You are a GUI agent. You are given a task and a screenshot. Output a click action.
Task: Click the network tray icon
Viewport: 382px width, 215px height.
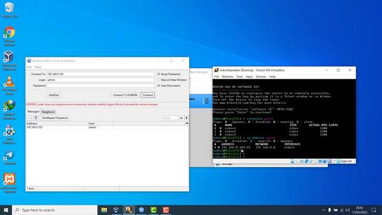tap(341, 210)
